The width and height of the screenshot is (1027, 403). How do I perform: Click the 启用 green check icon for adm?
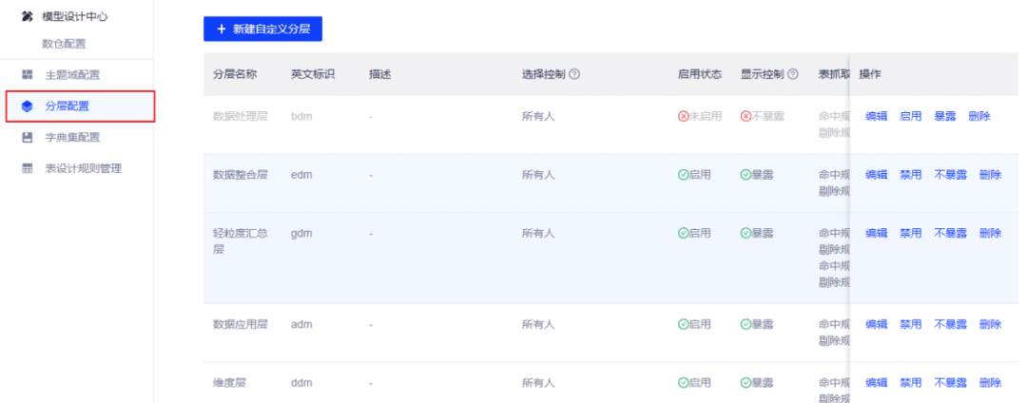pyautogui.click(x=683, y=324)
